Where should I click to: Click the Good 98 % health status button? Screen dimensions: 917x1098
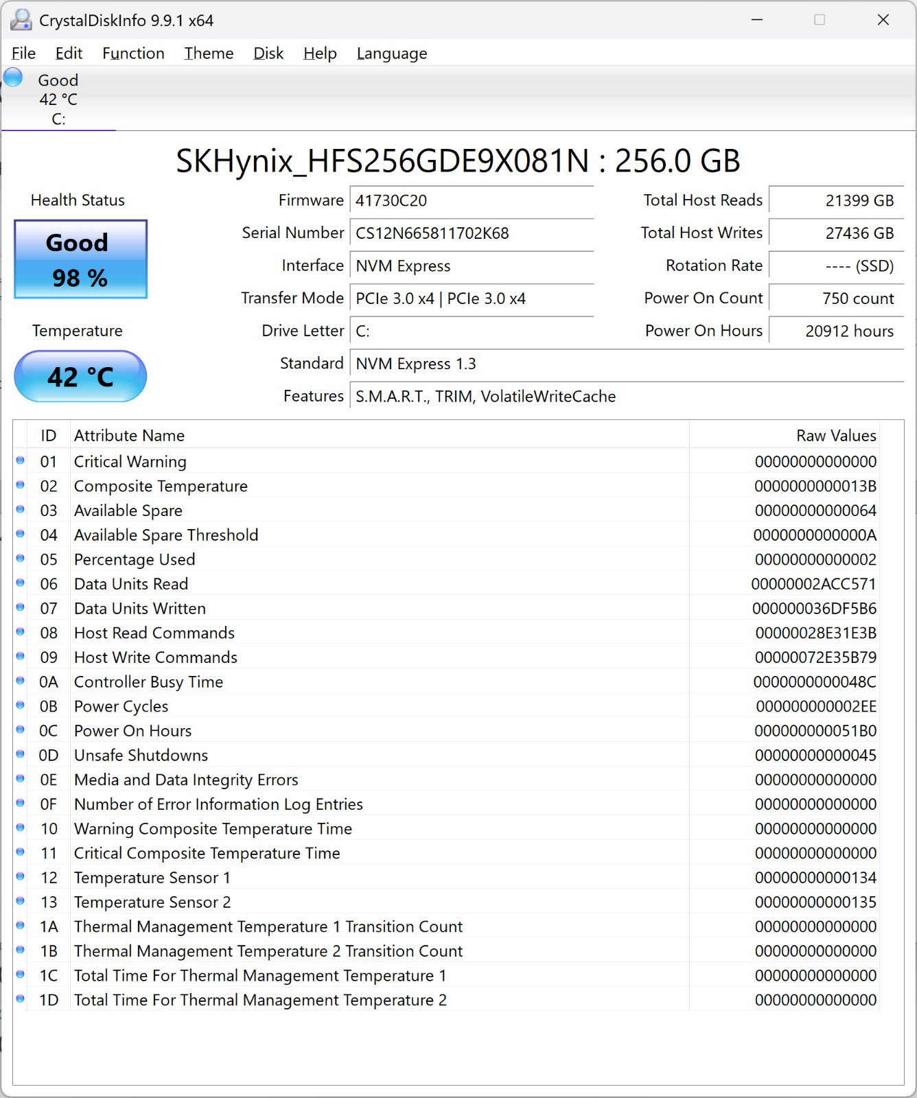pyautogui.click(x=80, y=259)
